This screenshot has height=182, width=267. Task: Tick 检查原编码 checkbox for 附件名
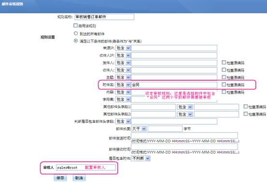point(224,84)
